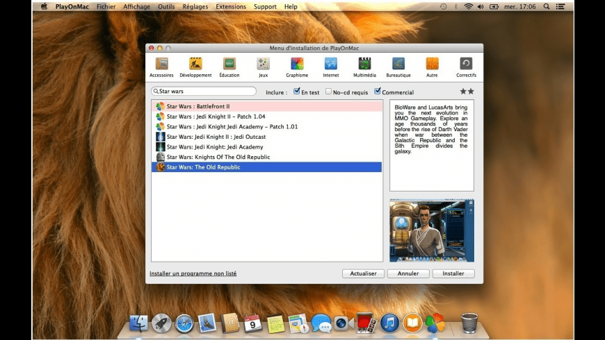The width and height of the screenshot is (605, 340).
Task: Open the Correctifs category
Action: click(466, 67)
